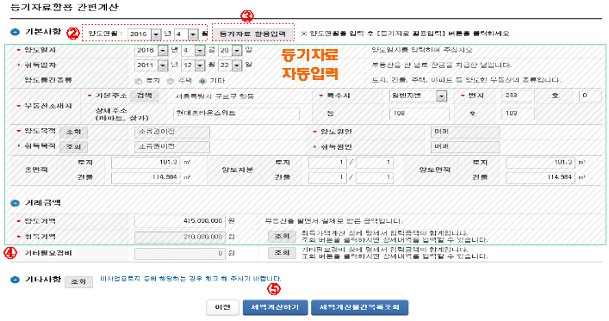Expand the 취득일자 day dropdown showing 22
The image size is (609, 321).
pyautogui.click(x=237, y=65)
